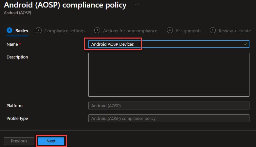Click the Name input field

[x=169, y=44]
